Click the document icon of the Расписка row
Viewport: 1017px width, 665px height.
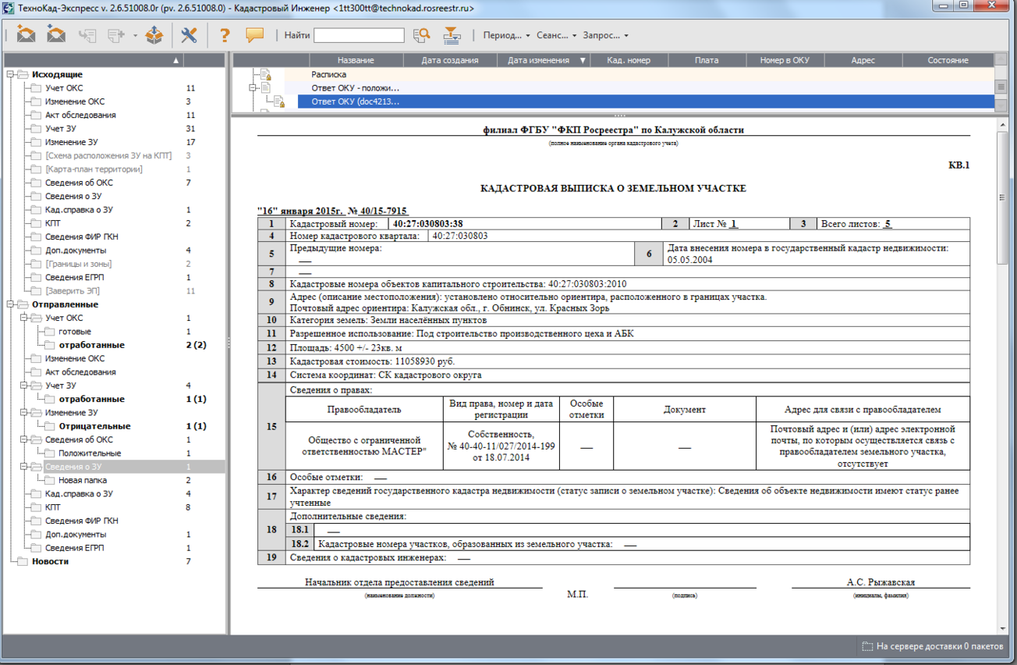tap(266, 75)
